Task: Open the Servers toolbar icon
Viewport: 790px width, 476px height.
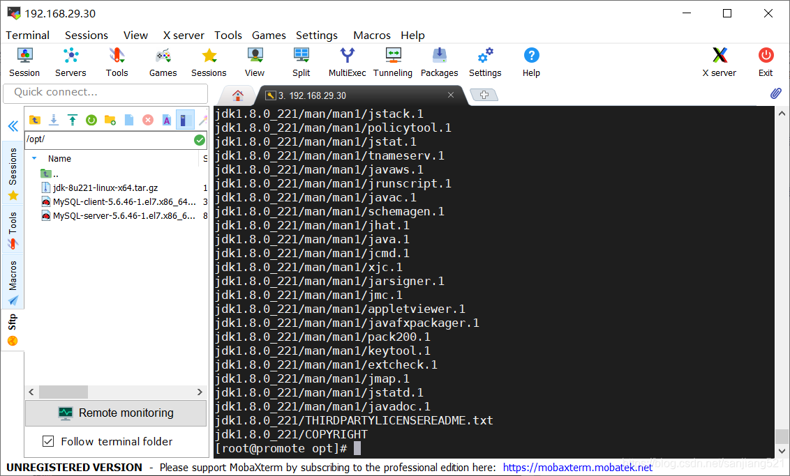Action: tap(70, 62)
